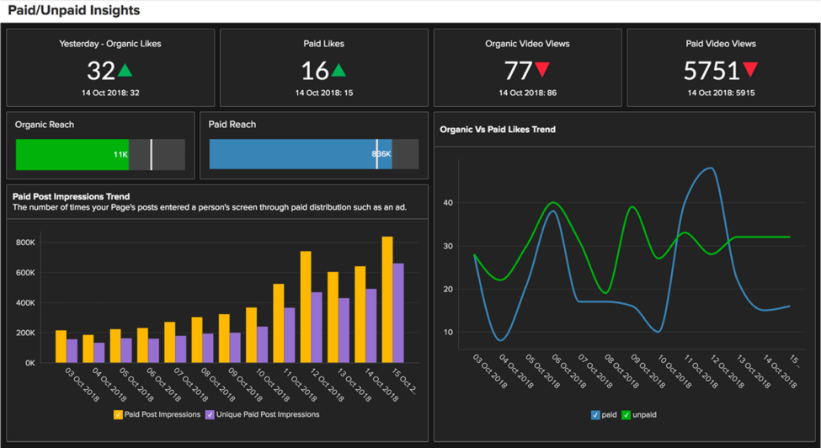Uncheck the Unique Paid Post Impressions legend checkbox

point(210,414)
